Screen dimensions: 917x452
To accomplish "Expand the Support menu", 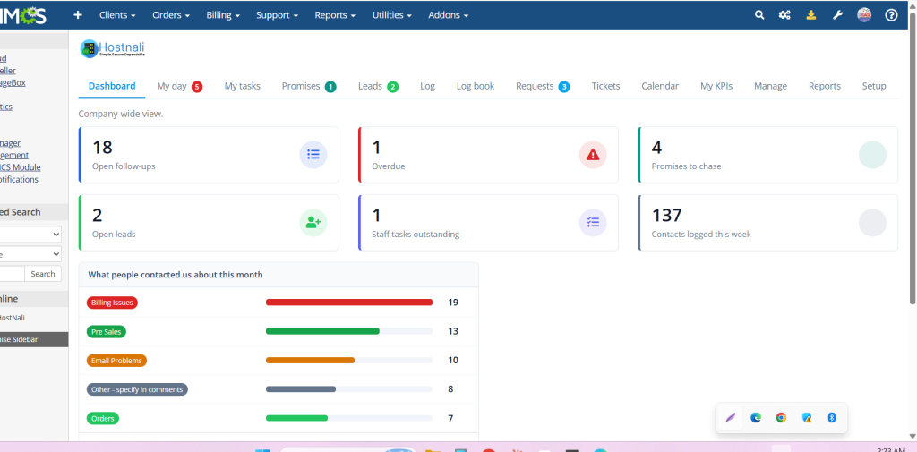I will [278, 15].
